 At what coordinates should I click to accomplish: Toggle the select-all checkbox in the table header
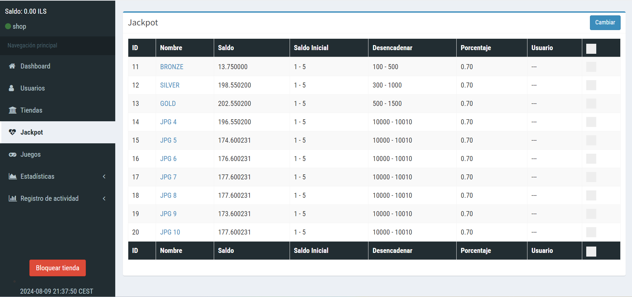[591, 49]
